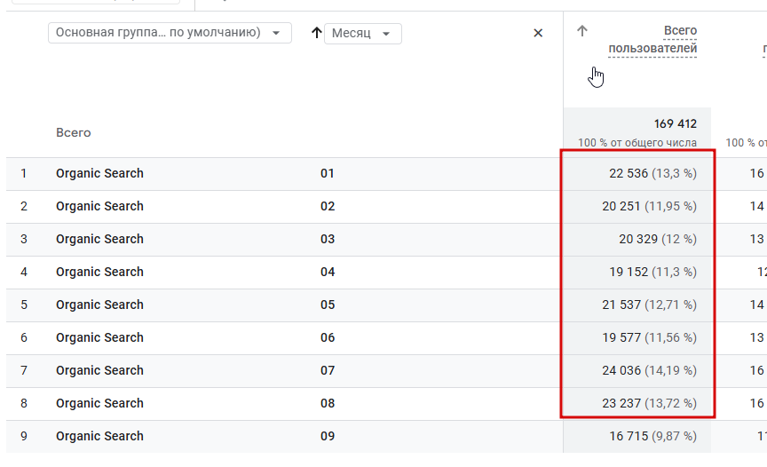
Task: Click month value 06
Action: 328,337
